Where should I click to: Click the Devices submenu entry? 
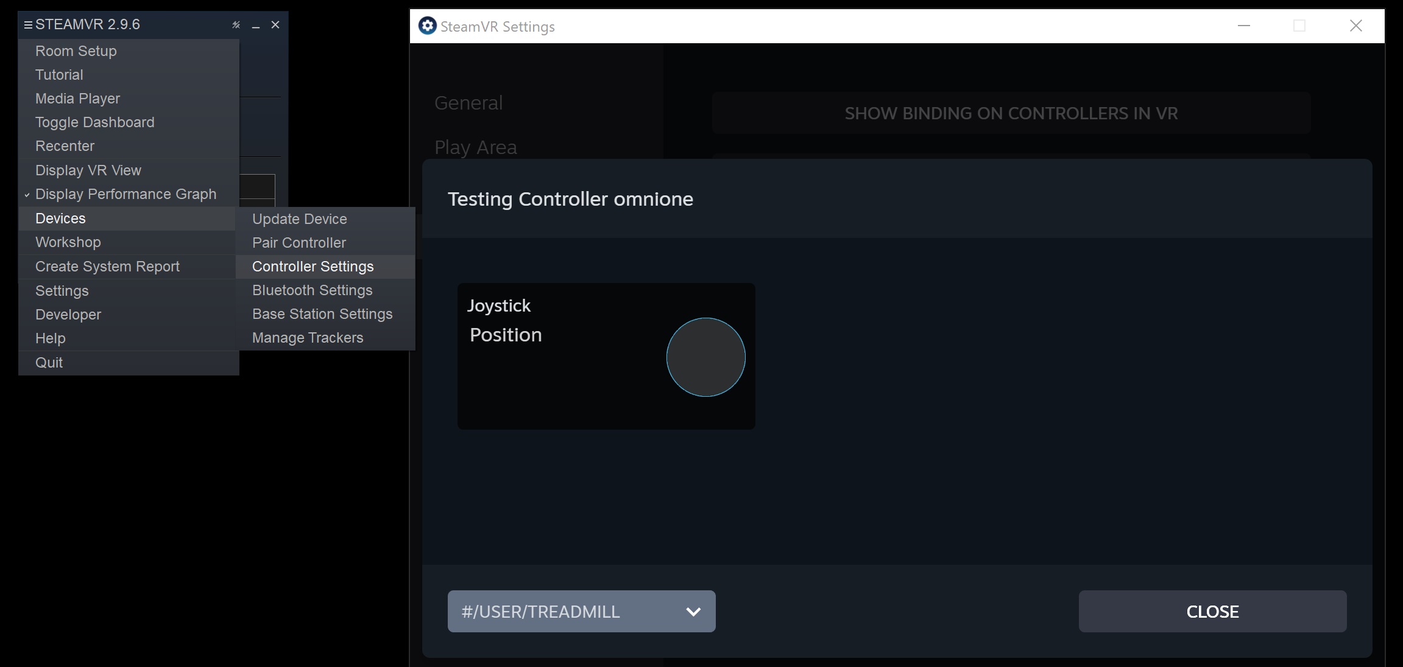(x=127, y=218)
